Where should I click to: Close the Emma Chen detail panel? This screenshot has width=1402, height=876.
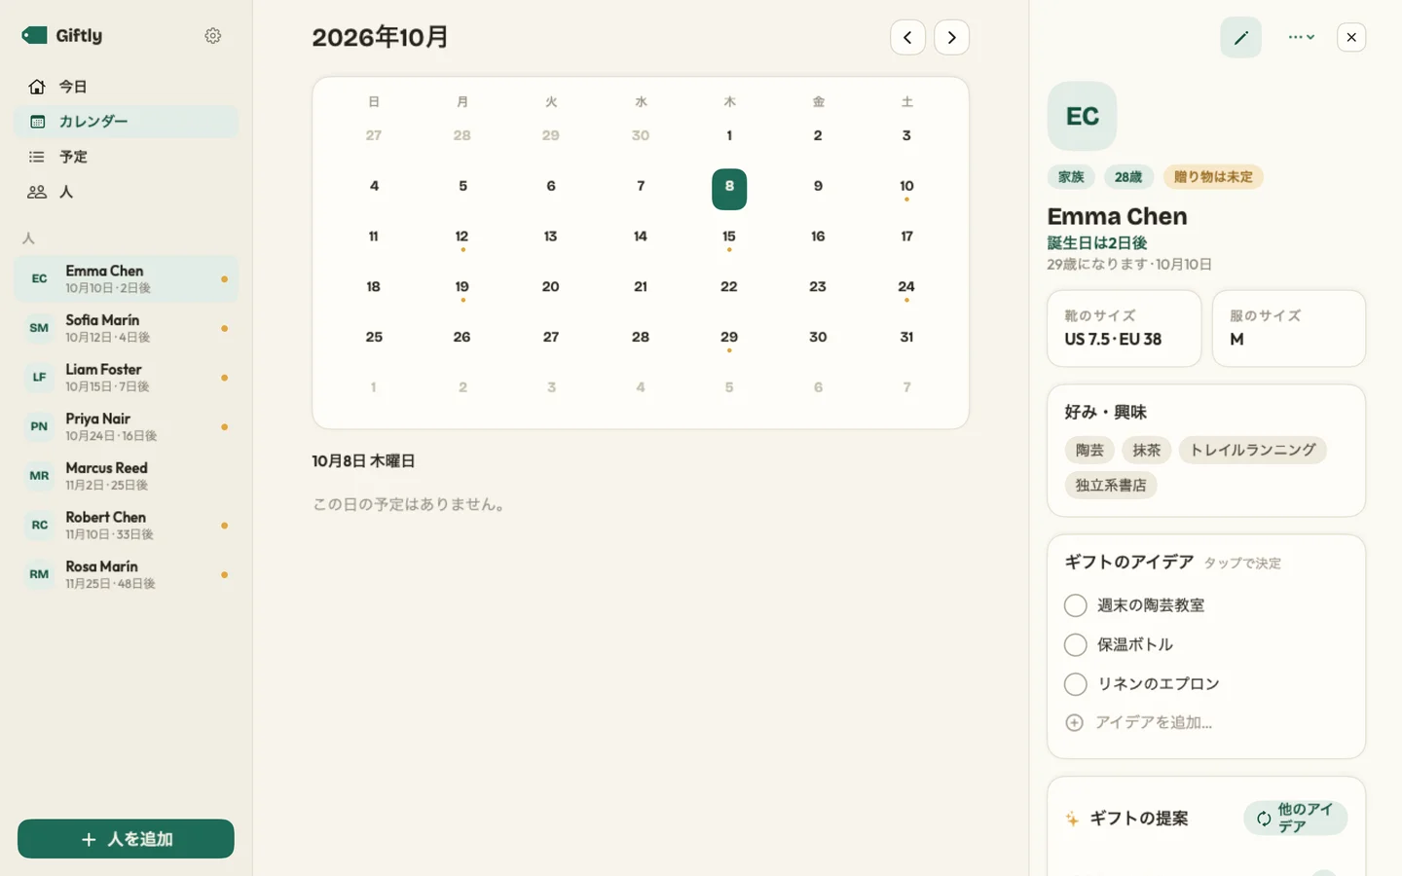(x=1351, y=37)
